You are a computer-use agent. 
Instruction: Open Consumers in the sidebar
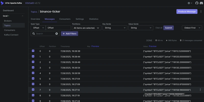(9, 30)
